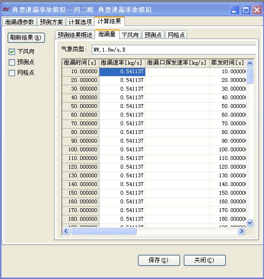264x279 pixels.
Task: Select row header 110.000000
Action: (81, 159)
